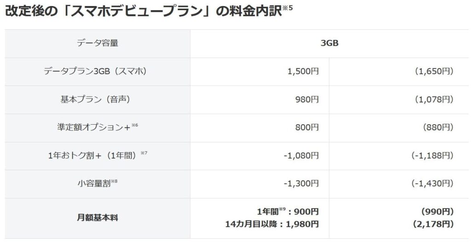Select the 基本プラン（音声） row label
Screen dimensions: 471x247
point(97,99)
